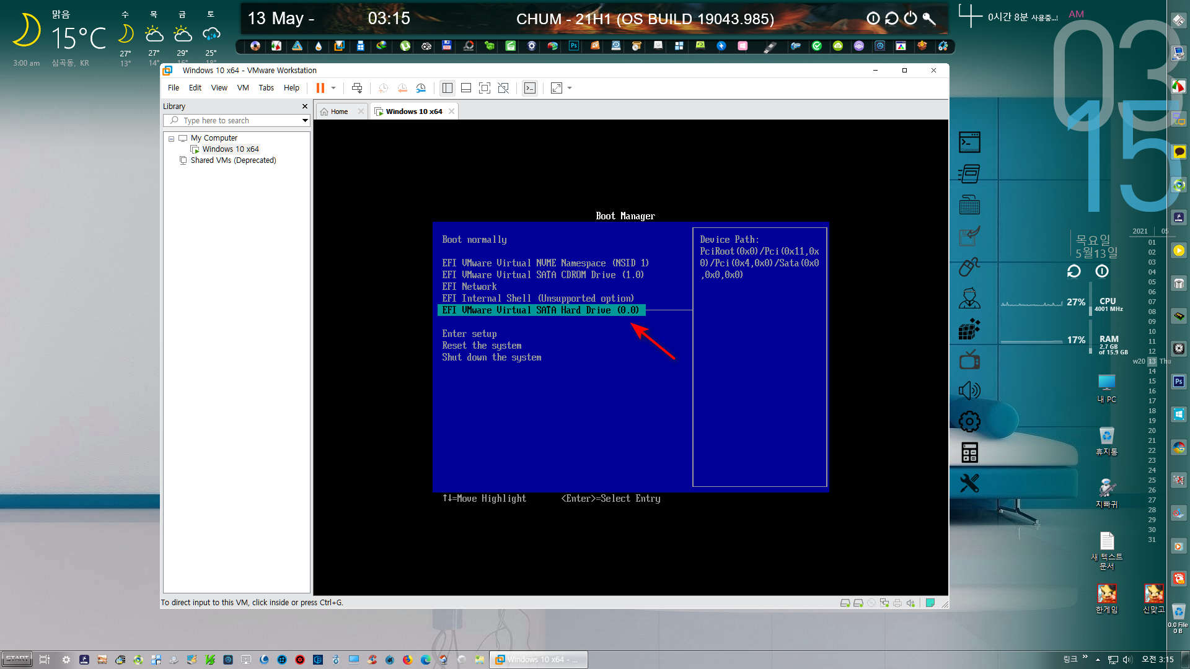Open the 휴지통 recycle bin desktop icon
This screenshot has width=1190, height=669.
point(1106,442)
